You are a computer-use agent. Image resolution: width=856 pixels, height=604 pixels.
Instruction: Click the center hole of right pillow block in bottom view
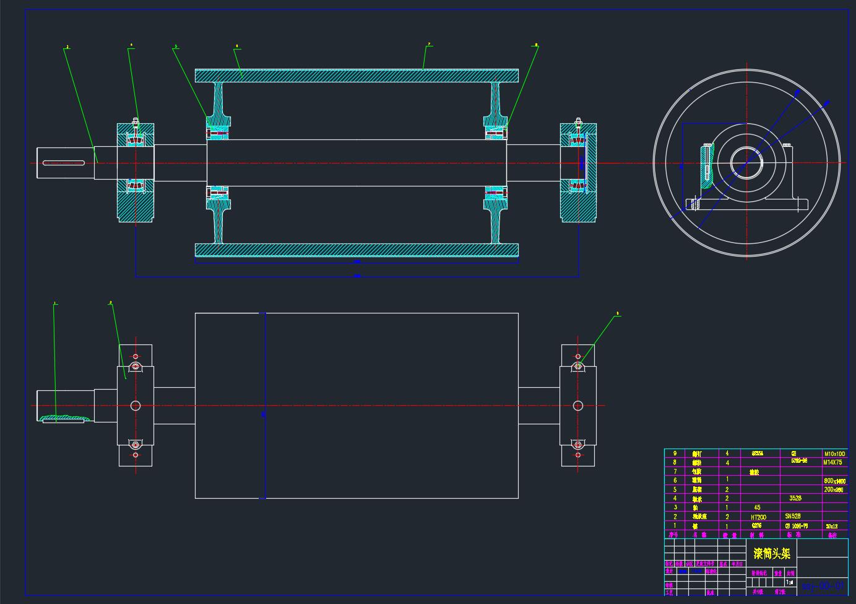coord(577,406)
